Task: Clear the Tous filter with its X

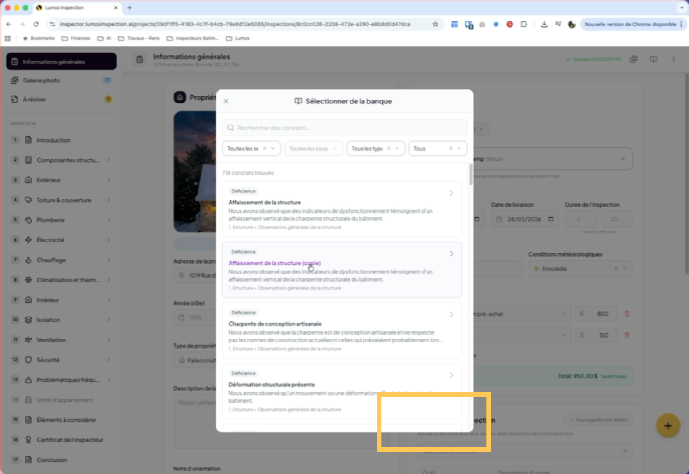Action: [451, 149]
